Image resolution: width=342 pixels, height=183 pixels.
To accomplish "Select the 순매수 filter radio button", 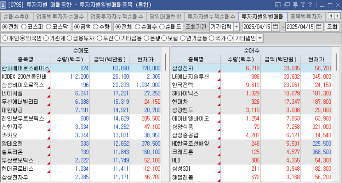I will pyautogui.click(x=137, y=27).
